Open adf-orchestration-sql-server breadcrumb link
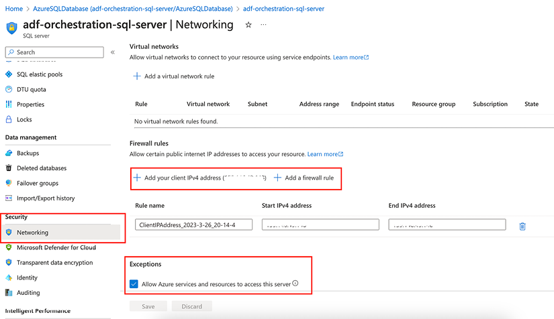 [283, 9]
